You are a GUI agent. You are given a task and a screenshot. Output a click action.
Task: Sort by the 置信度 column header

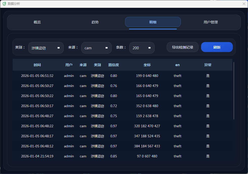(x=114, y=65)
